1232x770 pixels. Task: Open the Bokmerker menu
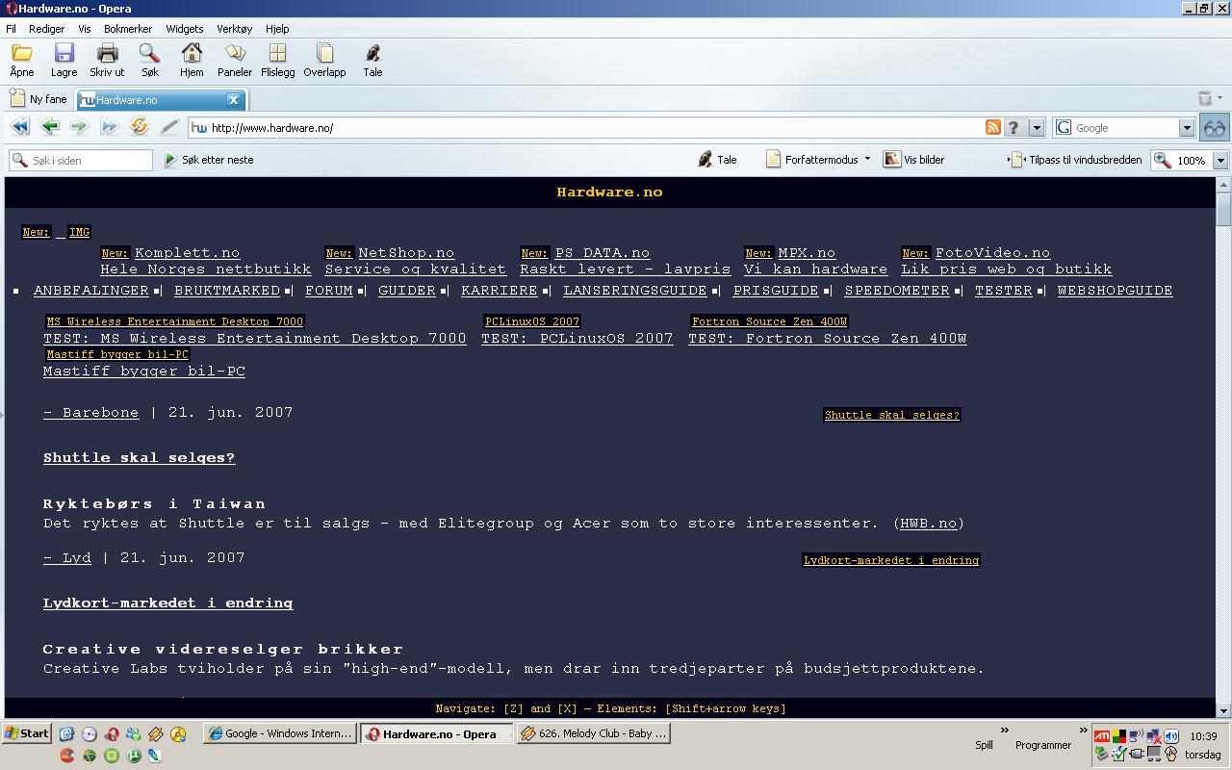[x=128, y=29]
